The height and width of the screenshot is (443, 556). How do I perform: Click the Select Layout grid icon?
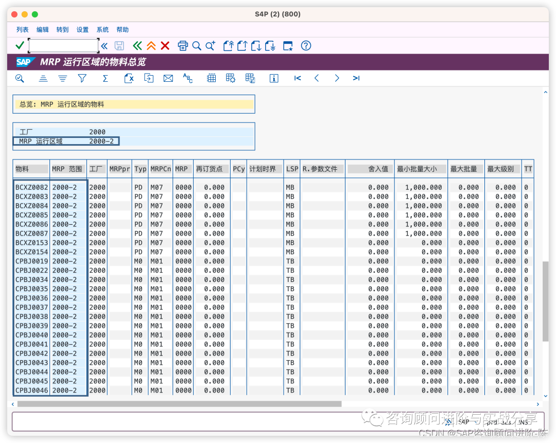pyautogui.click(x=231, y=78)
